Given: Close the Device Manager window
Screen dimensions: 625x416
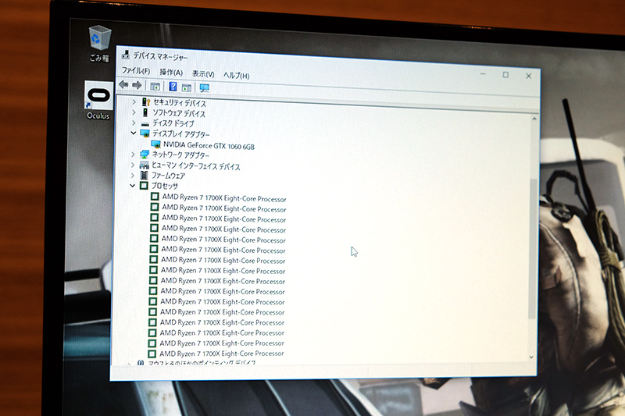Looking at the screenshot, I should click(x=529, y=76).
